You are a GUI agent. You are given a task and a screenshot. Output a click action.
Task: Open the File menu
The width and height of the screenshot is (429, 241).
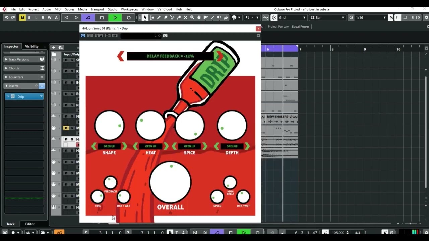tap(13, 9)
